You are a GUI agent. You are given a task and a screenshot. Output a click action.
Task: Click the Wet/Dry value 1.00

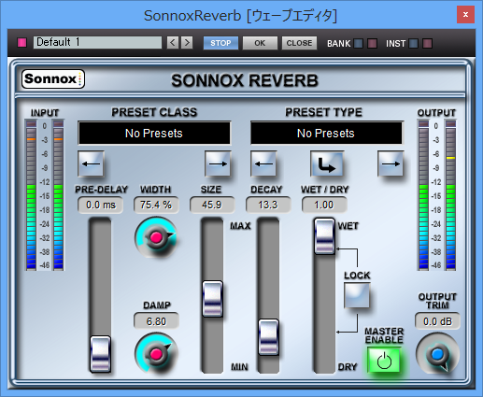[x=324, y=205]
